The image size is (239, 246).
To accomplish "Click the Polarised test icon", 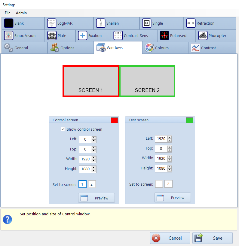I will tap(164, 35).
